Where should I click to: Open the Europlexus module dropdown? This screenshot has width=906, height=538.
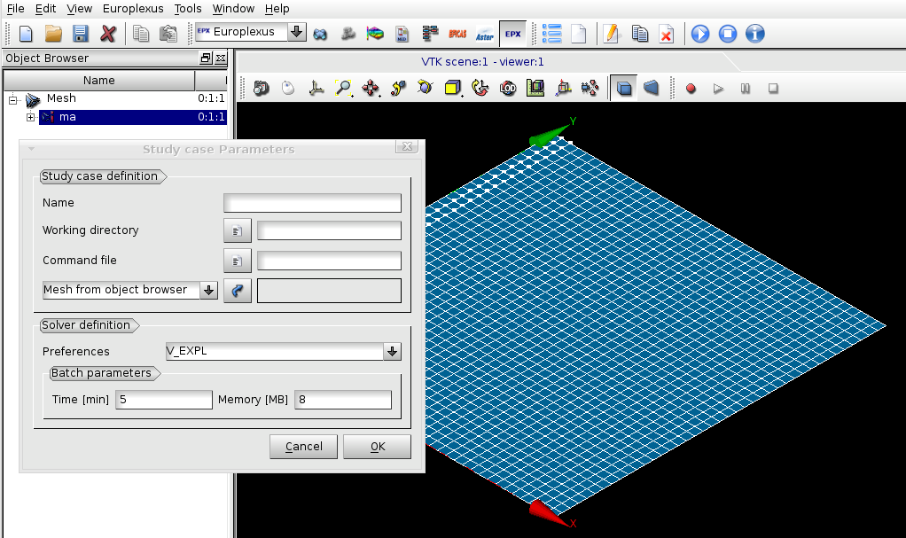click(x=296, y=32)
